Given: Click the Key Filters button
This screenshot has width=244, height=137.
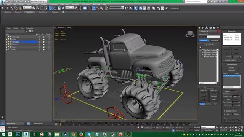Looking at the screenshot, I should [x=209, y=130].
